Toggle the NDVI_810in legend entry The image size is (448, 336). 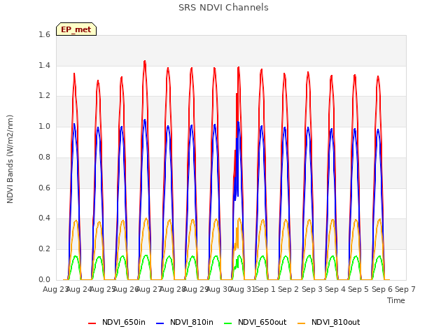click(185, 323)
